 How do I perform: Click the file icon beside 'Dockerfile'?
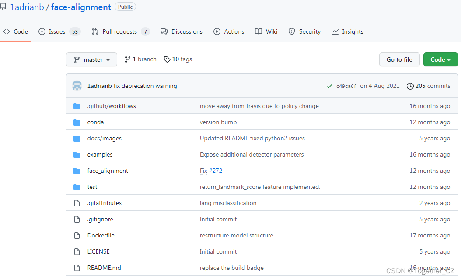click(77, 235)
